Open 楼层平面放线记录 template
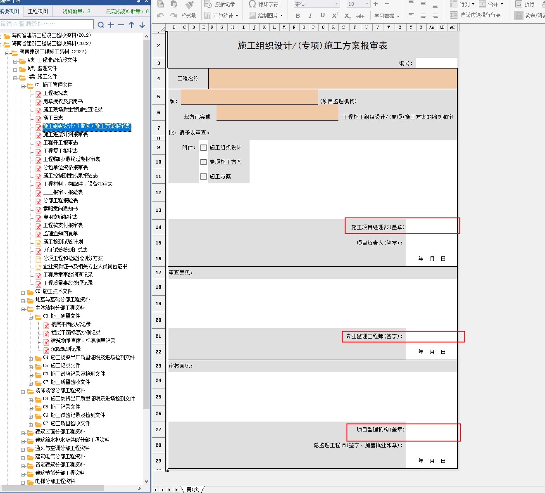Viewport: 545px width, 493px height. click(x=71, y=325)
